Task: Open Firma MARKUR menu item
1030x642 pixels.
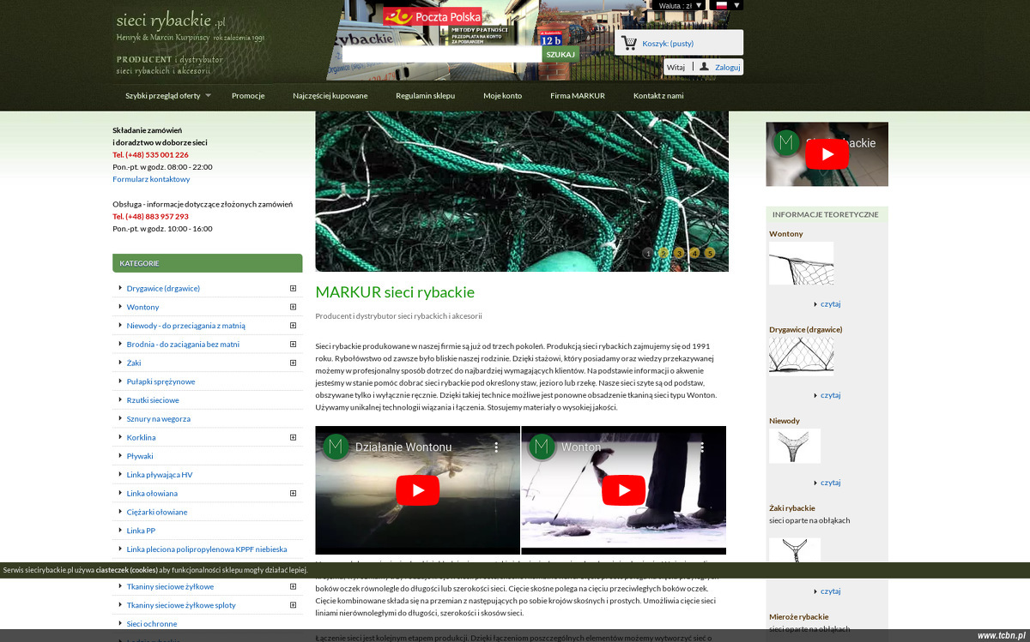Action: pyautogui.click(x=578, y=96)
